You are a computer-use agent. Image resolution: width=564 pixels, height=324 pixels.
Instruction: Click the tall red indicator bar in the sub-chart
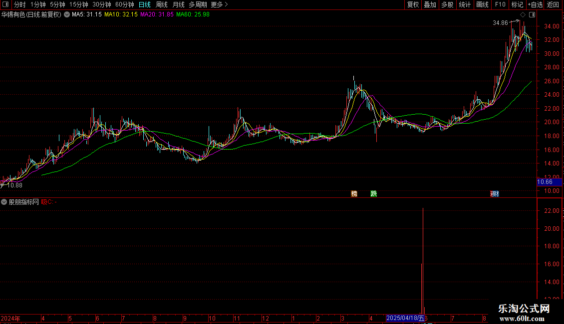point(423,261)
